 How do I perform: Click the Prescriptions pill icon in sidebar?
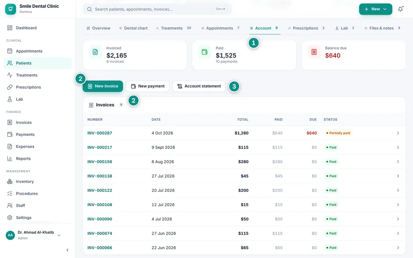click(10, 87)
